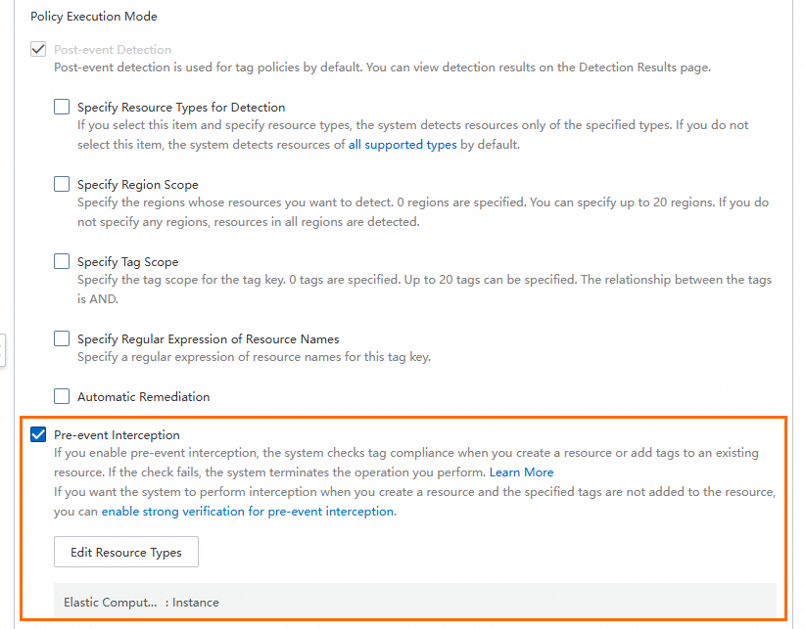805x629 pixels.
Task: Open enable strong verification for pre-event interception link
Action: tap(248, 511)
